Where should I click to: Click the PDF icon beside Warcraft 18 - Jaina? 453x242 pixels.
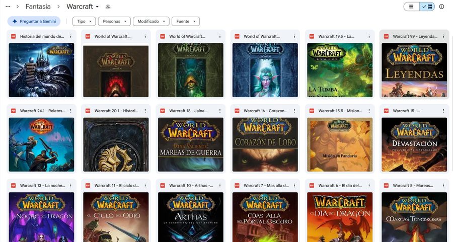pos(163,111)
